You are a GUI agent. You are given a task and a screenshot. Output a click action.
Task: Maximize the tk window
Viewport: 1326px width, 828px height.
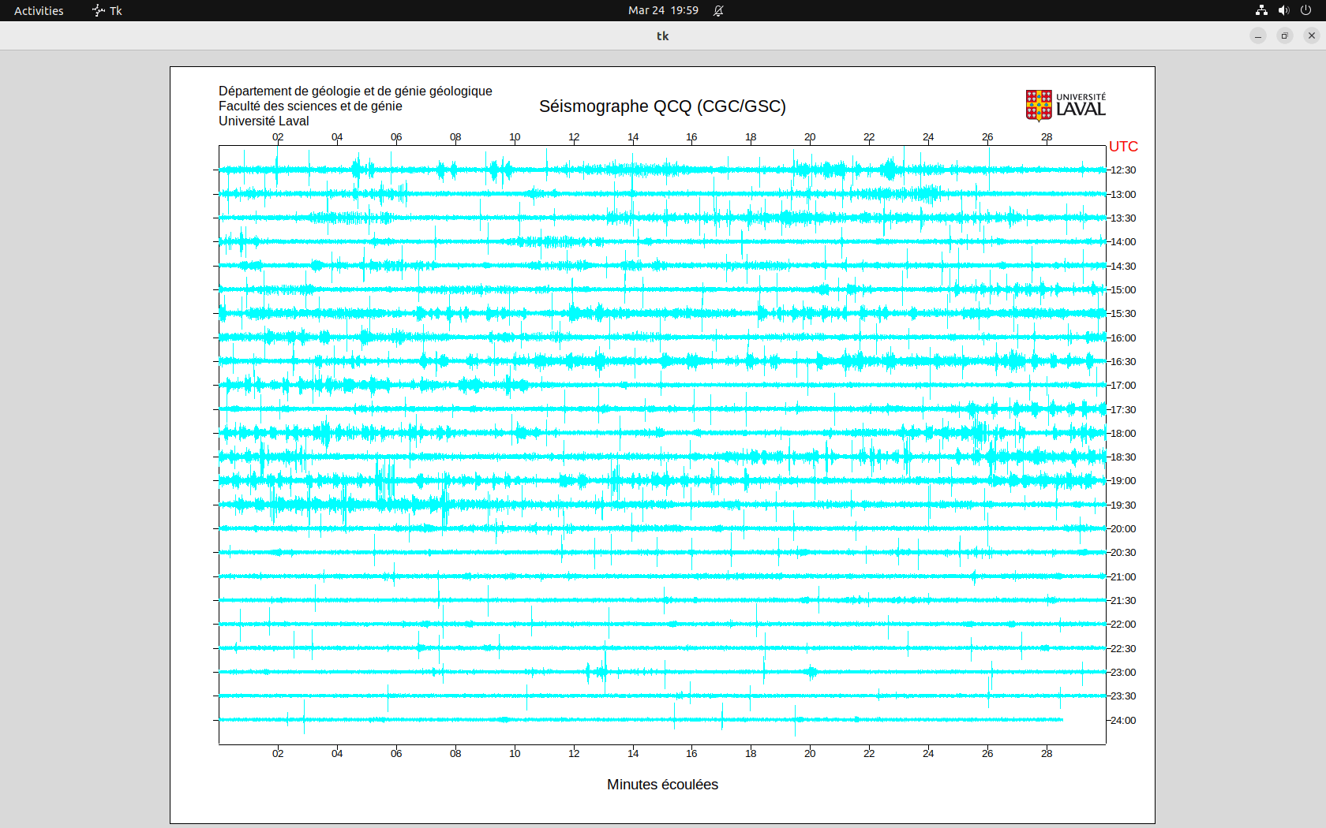coord(1285,35)
